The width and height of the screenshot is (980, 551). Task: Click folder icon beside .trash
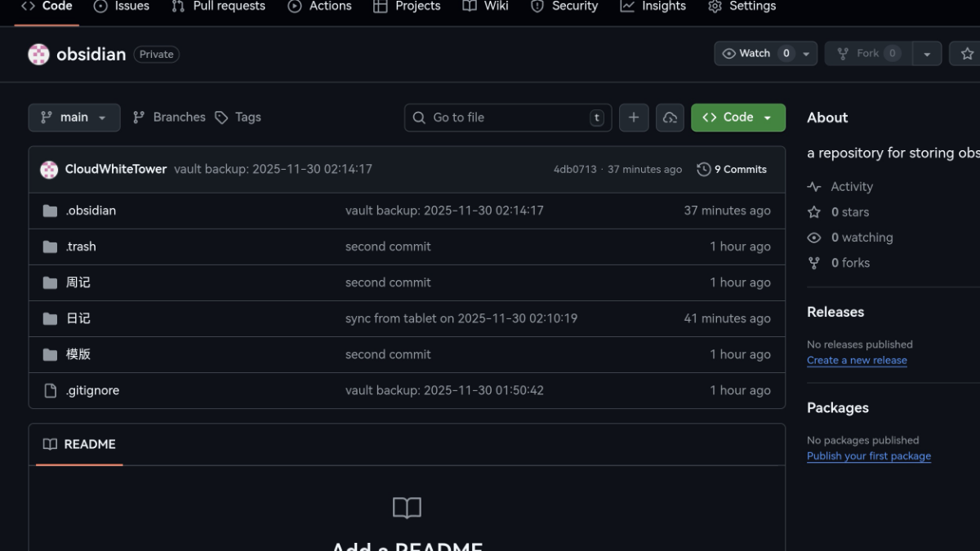click(x=50, y=247)
